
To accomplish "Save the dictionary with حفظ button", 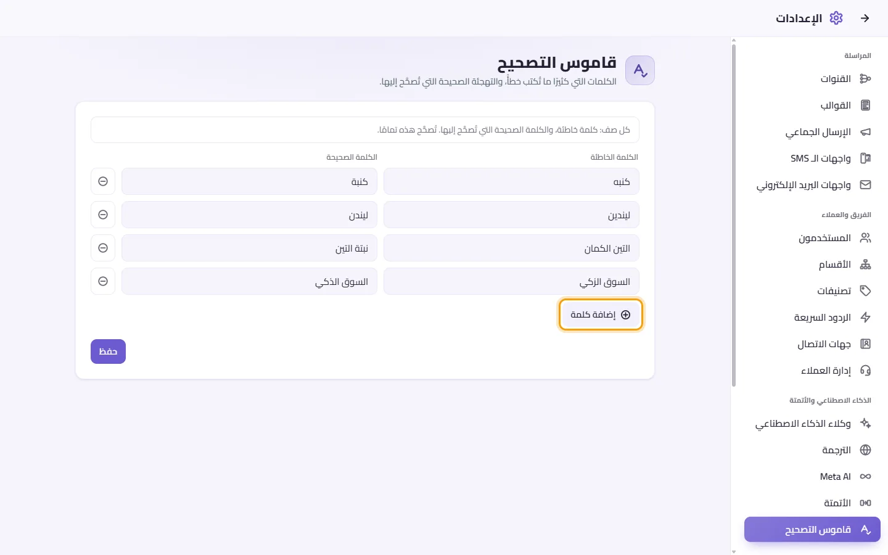I will (108, 351).
